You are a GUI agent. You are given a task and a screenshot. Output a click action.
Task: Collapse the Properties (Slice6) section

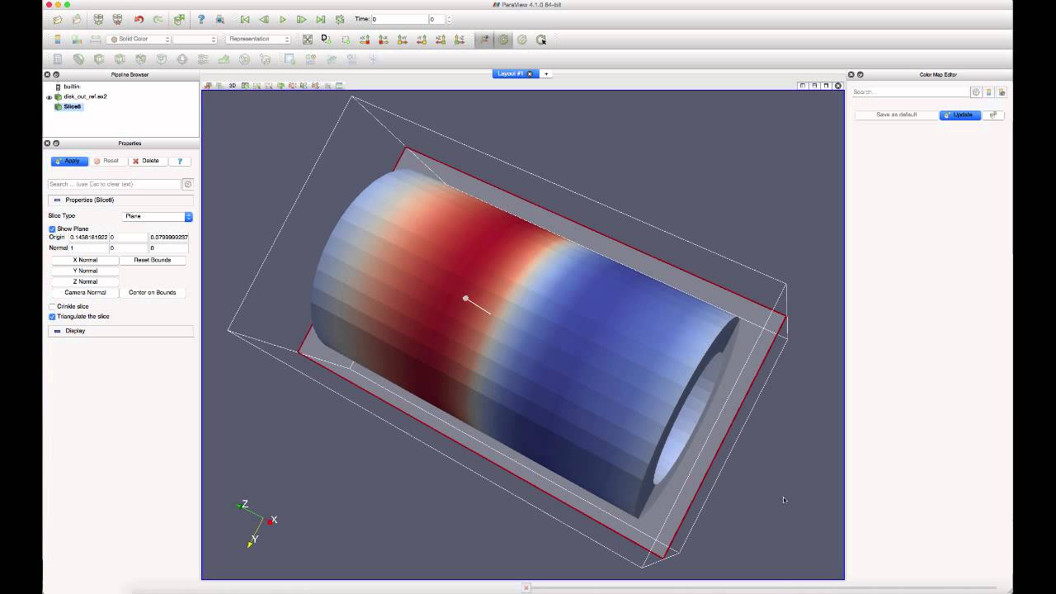click(x=120, y=200)
